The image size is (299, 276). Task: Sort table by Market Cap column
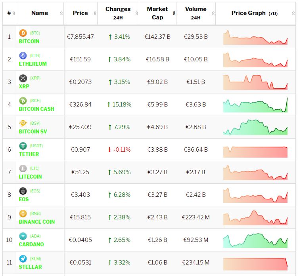click(x=157, y=13)
